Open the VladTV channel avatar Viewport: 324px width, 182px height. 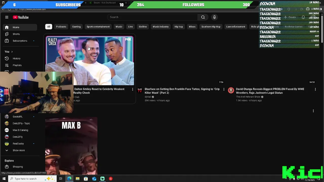(x=140, y=90)
